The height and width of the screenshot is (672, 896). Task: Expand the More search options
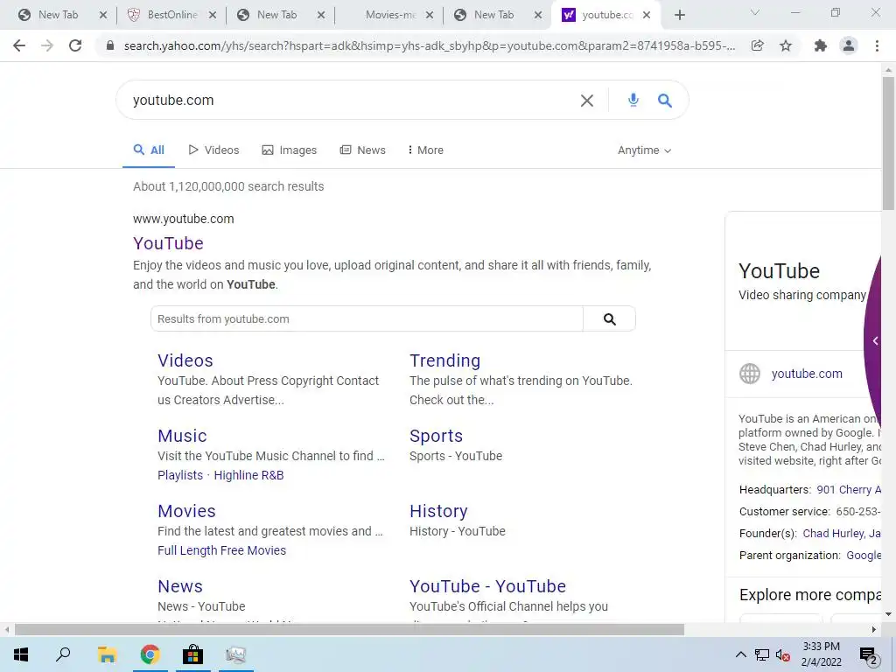[x=426, y=150]
